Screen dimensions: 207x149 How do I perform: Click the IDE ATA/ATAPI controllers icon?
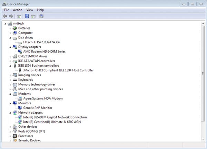[15, 61]
